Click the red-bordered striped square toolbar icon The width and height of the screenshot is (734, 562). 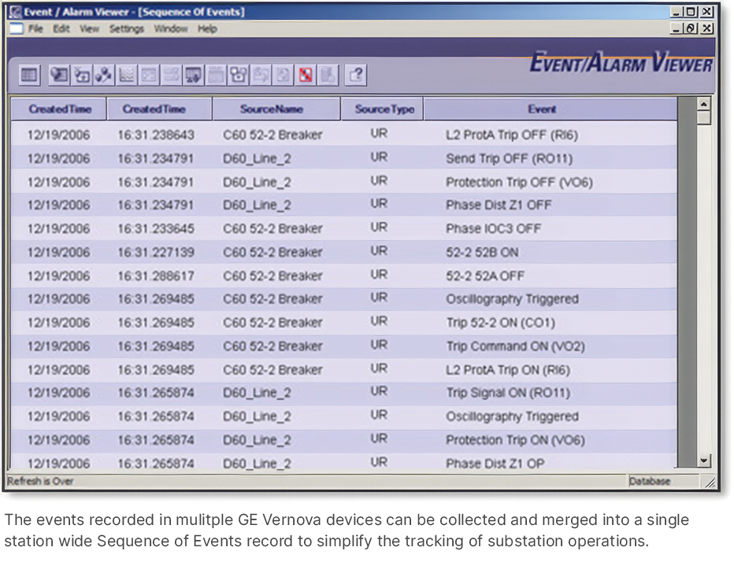(306, 75)
